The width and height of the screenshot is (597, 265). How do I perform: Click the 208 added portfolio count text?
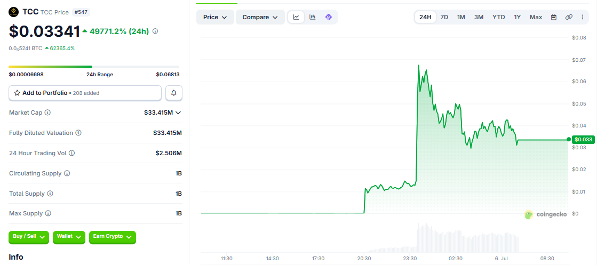click(86, 93)
